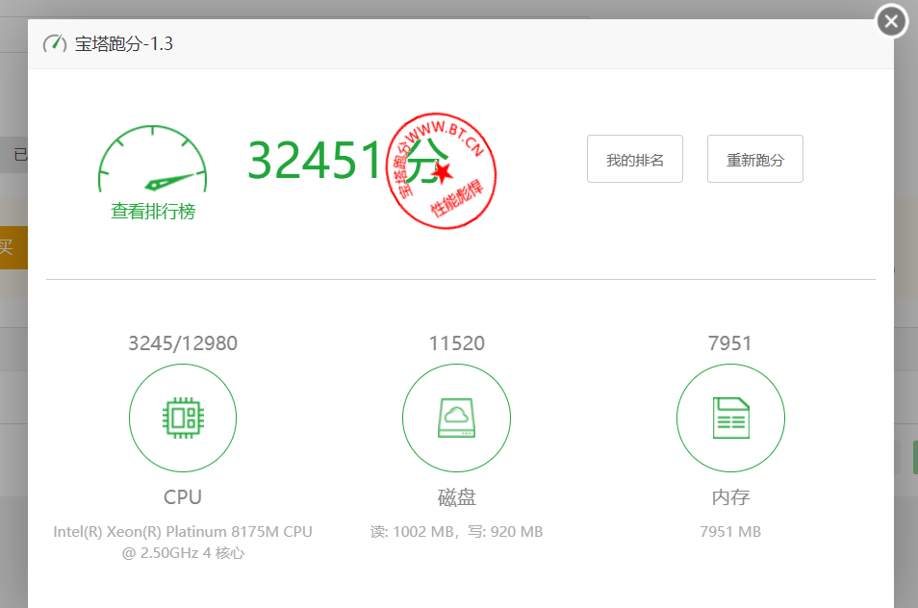This screenshot has width=918, height=608.
Task: Click the memory document icon
Action: pyautogui.click(x=730, y=418)
